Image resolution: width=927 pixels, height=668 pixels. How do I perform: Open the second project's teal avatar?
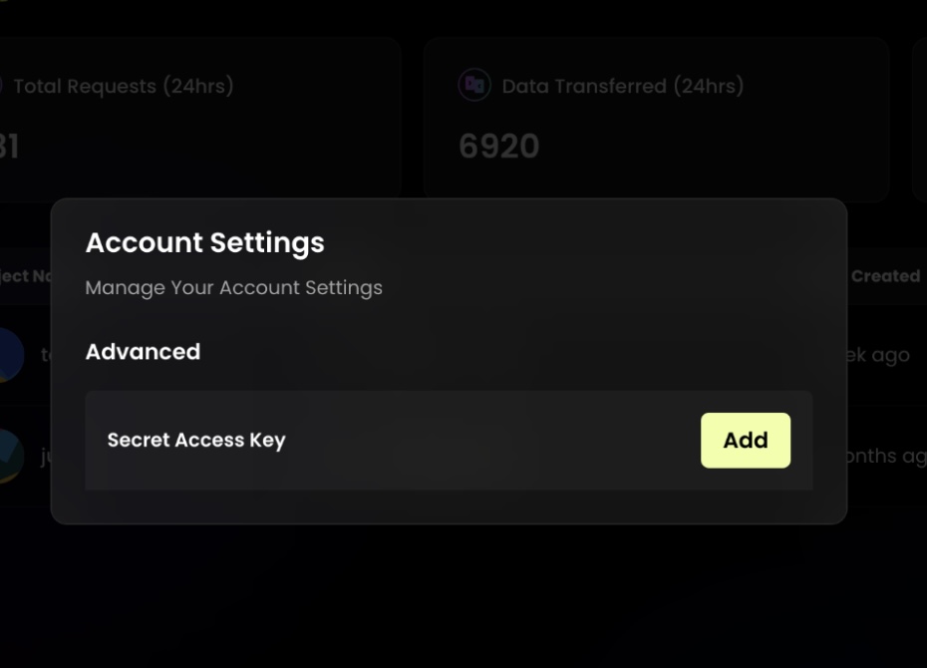[11, 456]
